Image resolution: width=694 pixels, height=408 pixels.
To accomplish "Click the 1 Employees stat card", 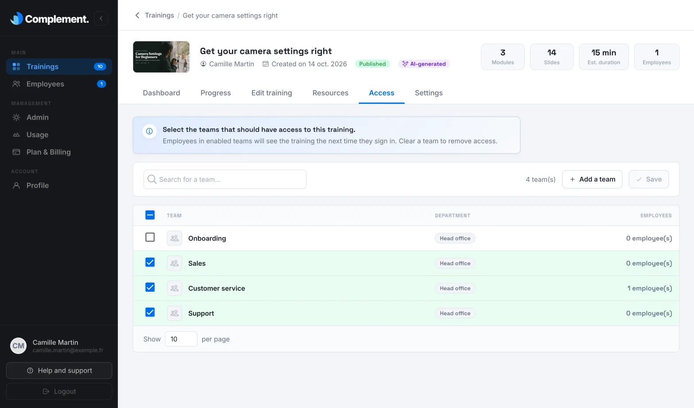I will coord(657,57).
